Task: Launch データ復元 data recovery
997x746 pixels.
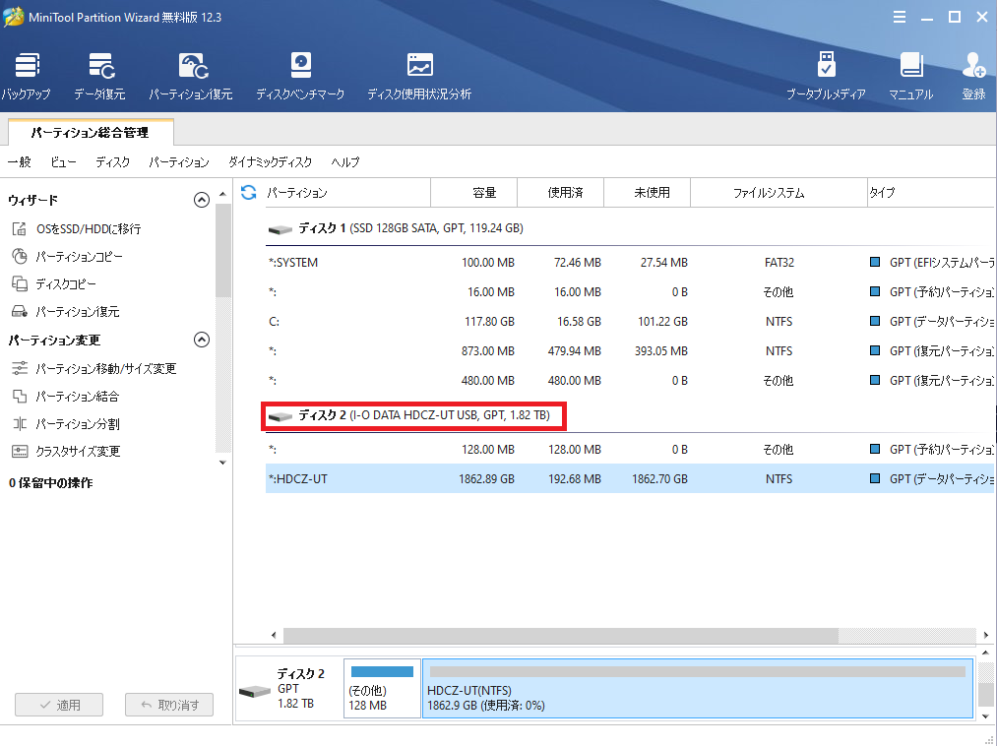Action: coord(99,77)
